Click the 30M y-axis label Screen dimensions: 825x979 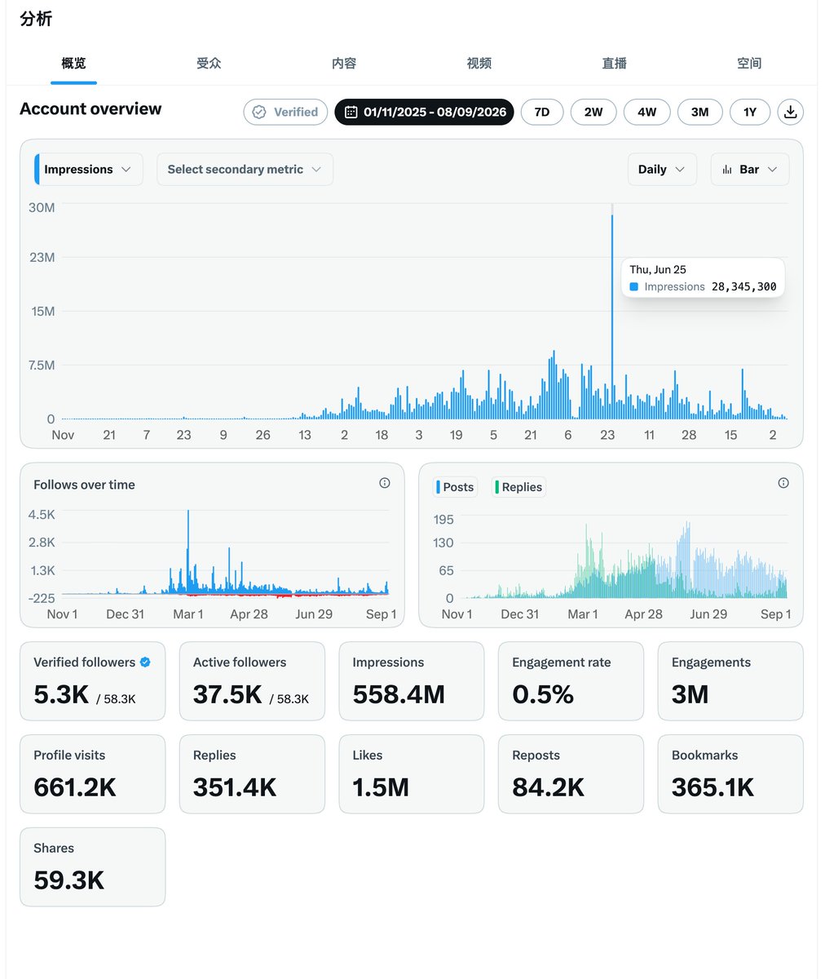pos(42,208)
